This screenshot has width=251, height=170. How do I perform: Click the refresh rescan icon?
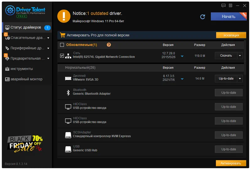point(202,17)
